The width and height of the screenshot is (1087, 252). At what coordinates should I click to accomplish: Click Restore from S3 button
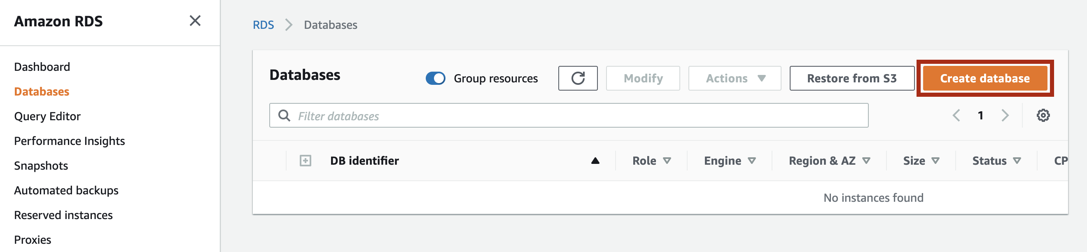coord(851,78)
